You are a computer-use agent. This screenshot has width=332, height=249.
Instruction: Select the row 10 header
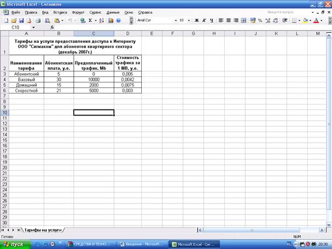click(4, 113)
